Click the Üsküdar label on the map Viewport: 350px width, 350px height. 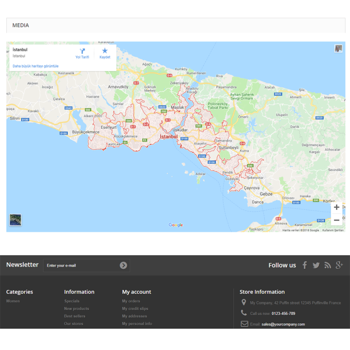coord(180,130)
